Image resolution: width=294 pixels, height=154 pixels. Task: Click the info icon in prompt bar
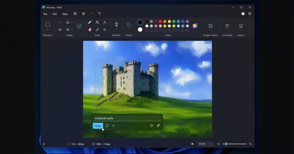(152, 125)
